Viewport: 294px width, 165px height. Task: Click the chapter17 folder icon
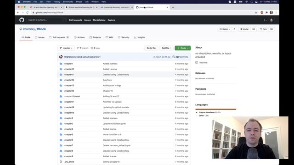(61, 102)
